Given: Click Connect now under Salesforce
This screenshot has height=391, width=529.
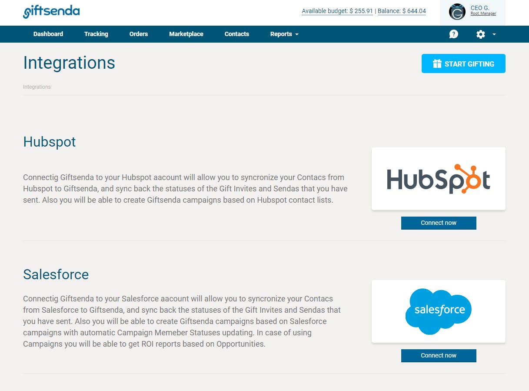Looking at the screenshot, I should (x=439, y=356).
